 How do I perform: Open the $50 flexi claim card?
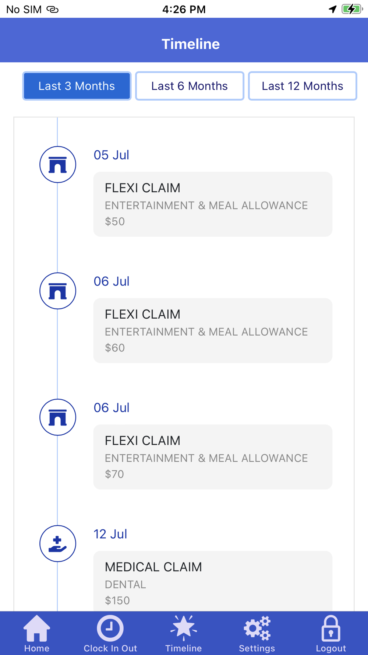(x=213, y=204)
